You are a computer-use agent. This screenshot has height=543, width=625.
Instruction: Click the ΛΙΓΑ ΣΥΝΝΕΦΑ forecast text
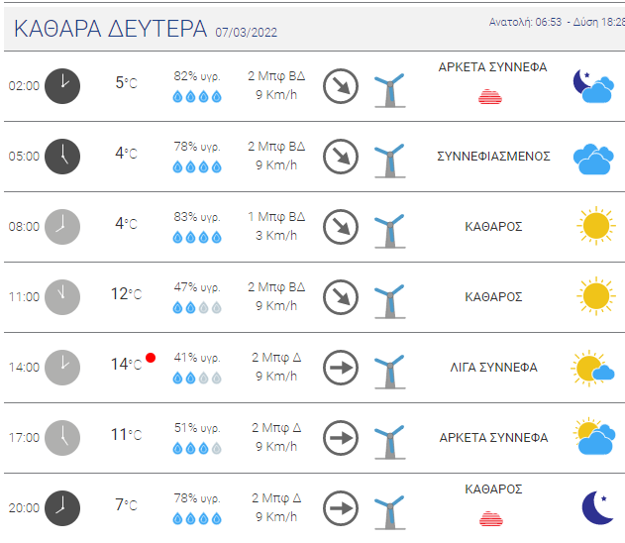tap(493, 368)
